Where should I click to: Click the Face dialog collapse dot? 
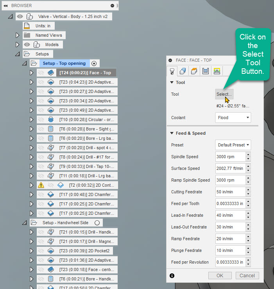[x=170, y=60]
